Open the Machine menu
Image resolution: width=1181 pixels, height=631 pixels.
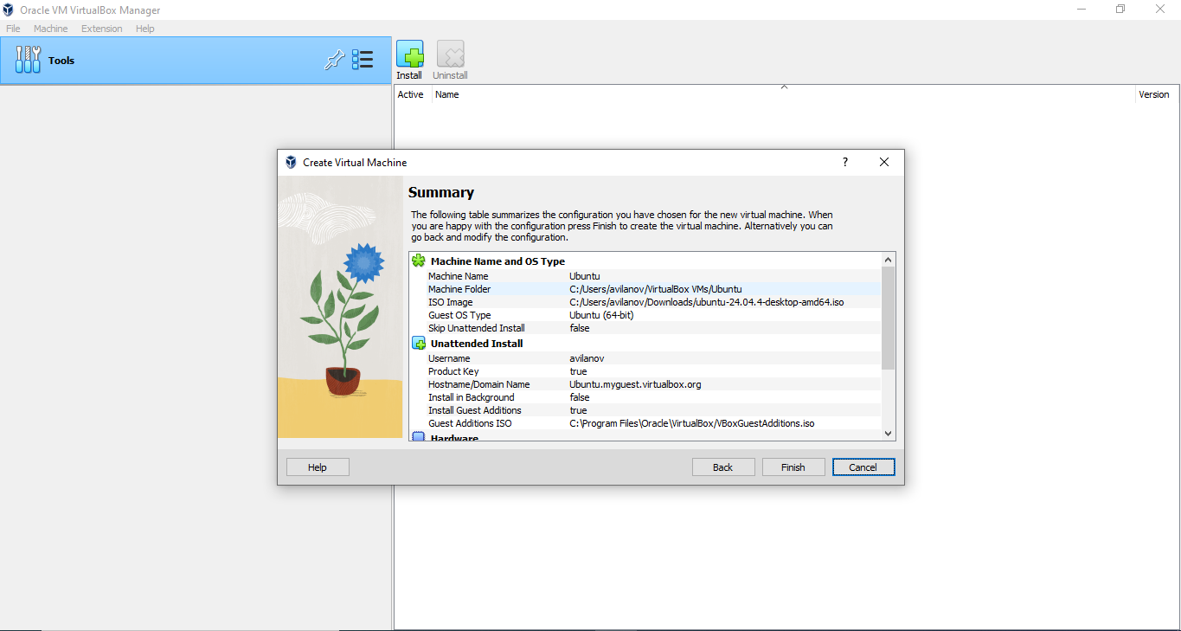pos(50,29)
